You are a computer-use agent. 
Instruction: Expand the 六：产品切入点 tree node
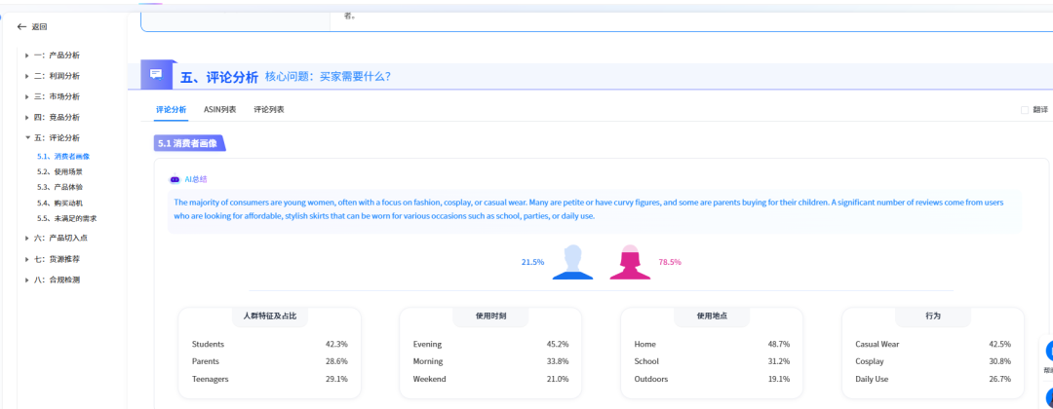(x=27, y=239)
